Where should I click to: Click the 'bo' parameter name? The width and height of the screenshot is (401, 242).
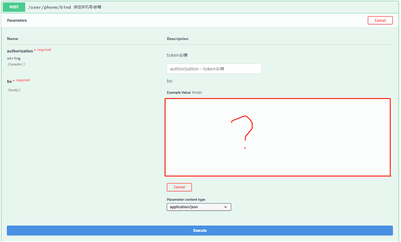[9, 81]
